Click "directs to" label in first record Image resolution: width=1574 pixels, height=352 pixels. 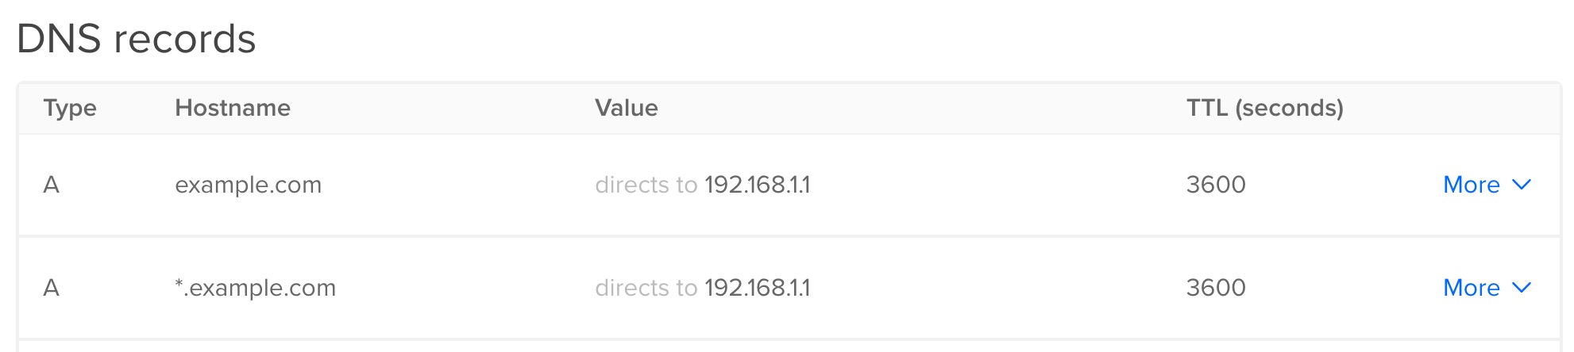646,185
